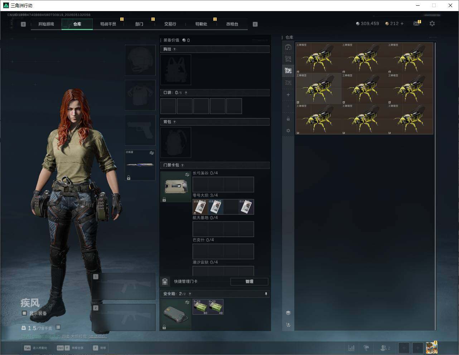Select the 仓库 tab
The height and width of the screenshot is (355, 459).
tap(77, 24)
